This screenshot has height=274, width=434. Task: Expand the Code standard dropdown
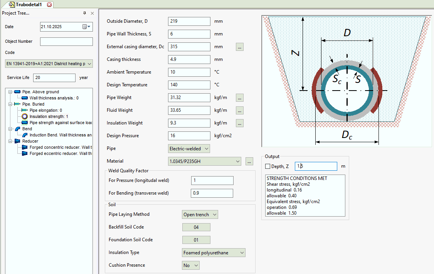click(x=89, y=64)
